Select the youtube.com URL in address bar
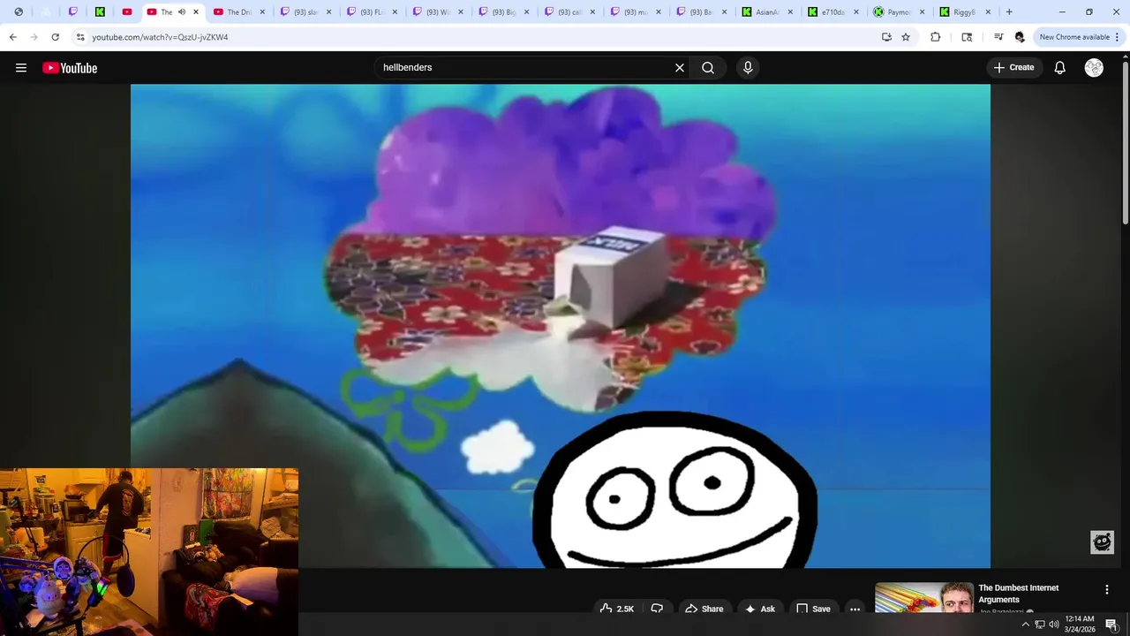Screen dimensions: 1130x636 pos(160,37)
